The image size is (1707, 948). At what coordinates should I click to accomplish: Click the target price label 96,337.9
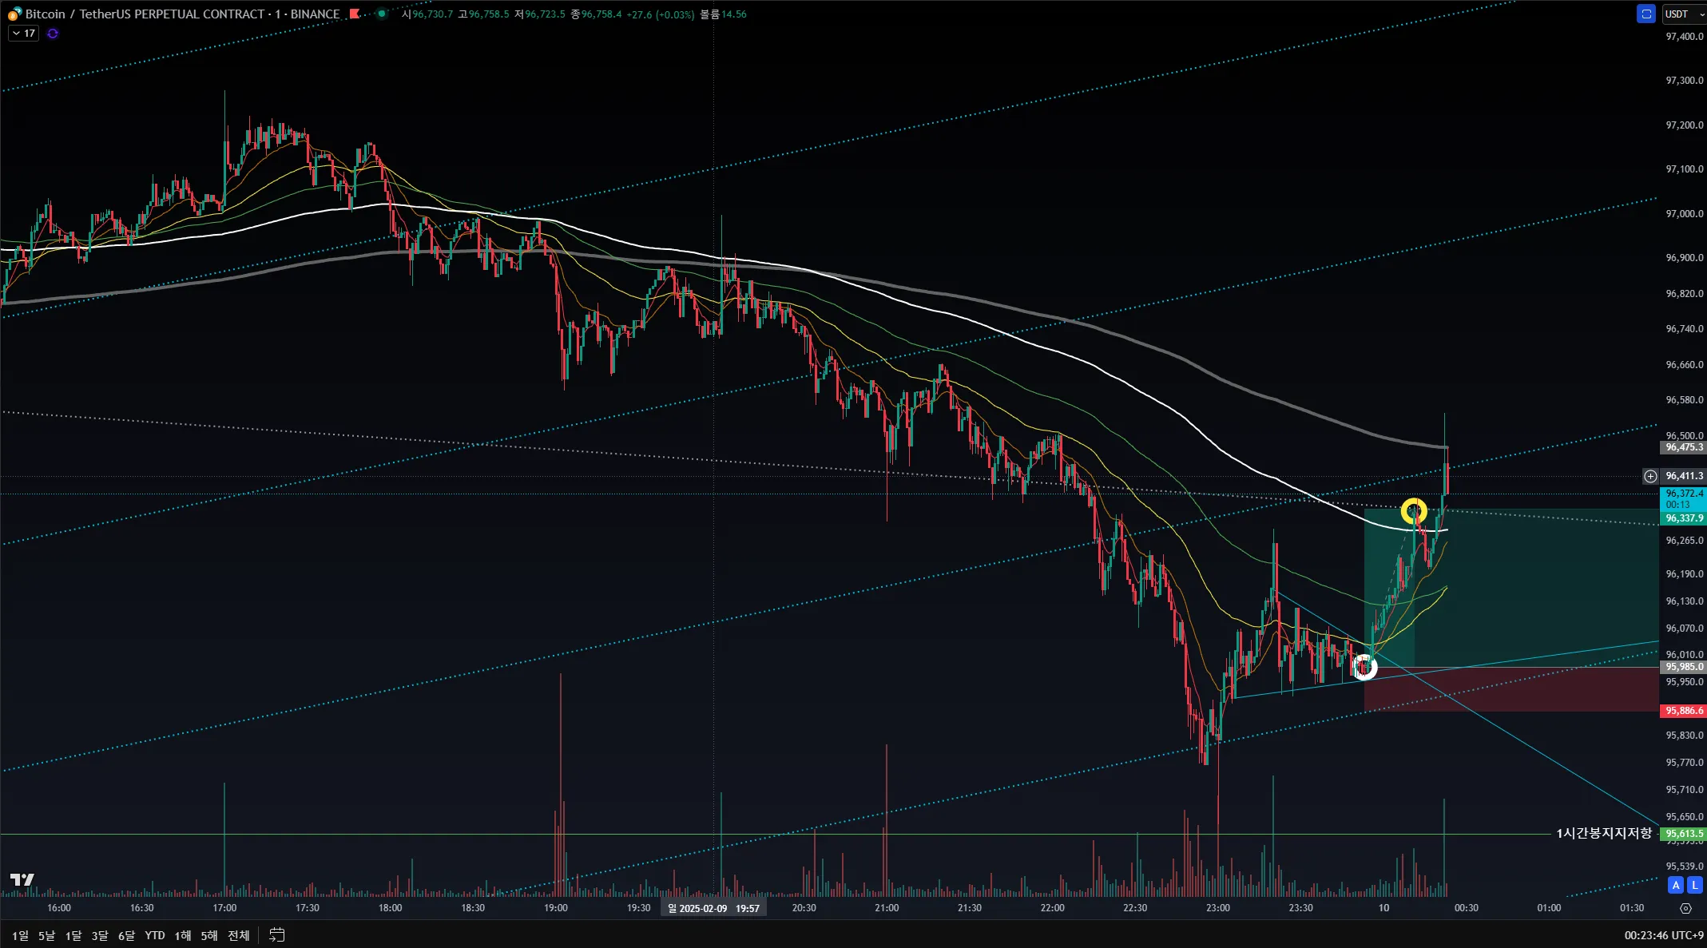1683,518
